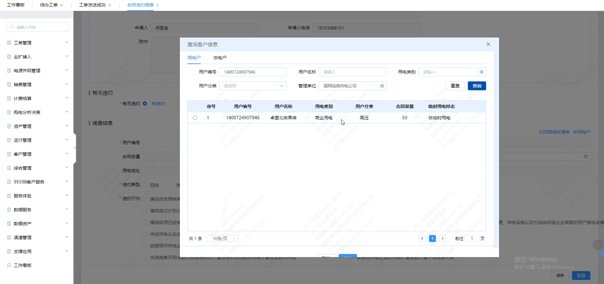Open the 用户分类 dropdown
This screenshot has height=284, width=604.
click(253, 86)
